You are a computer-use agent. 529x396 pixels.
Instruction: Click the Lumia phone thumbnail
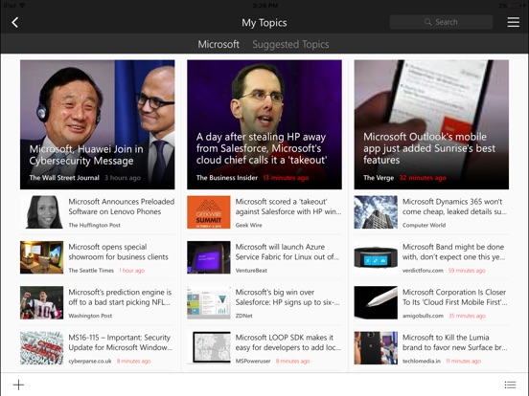(x=376, y=348)
